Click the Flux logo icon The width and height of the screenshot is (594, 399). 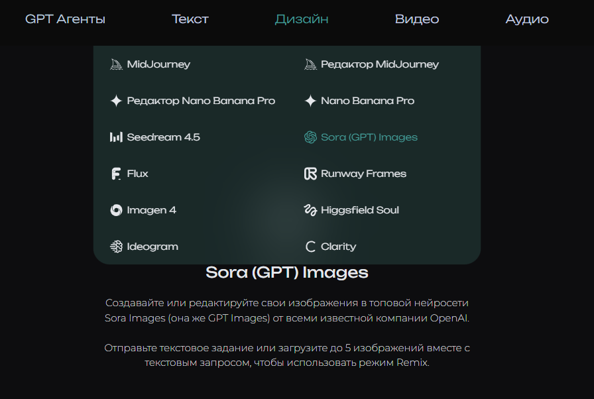click(116, 174)
